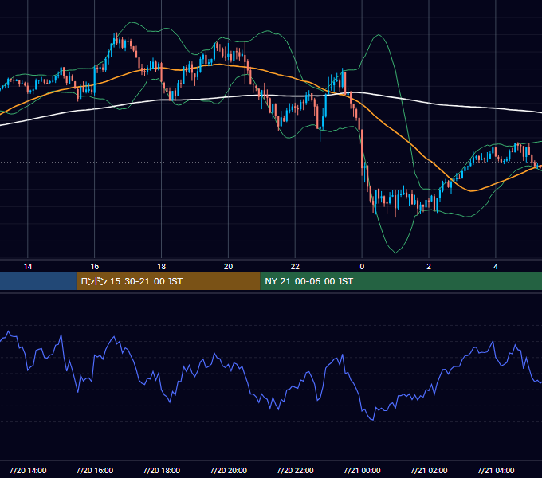
Task: Click the 22 hour label on price chart axis
Action: tap(295, 267)
